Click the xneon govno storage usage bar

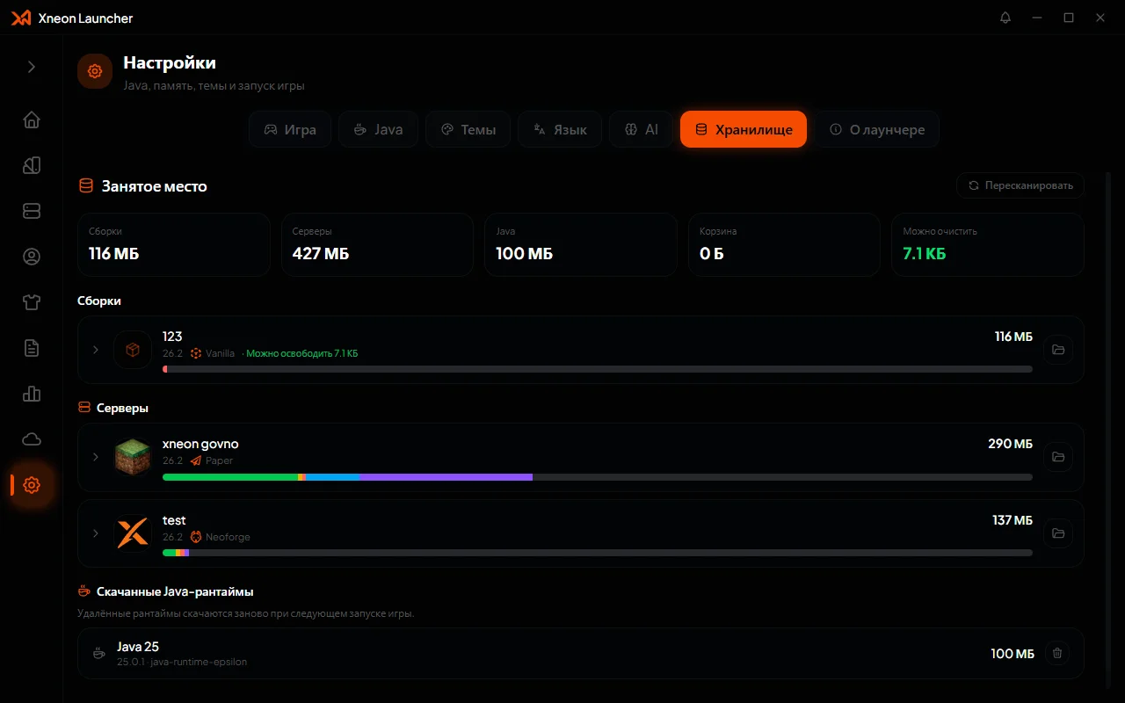598,477
